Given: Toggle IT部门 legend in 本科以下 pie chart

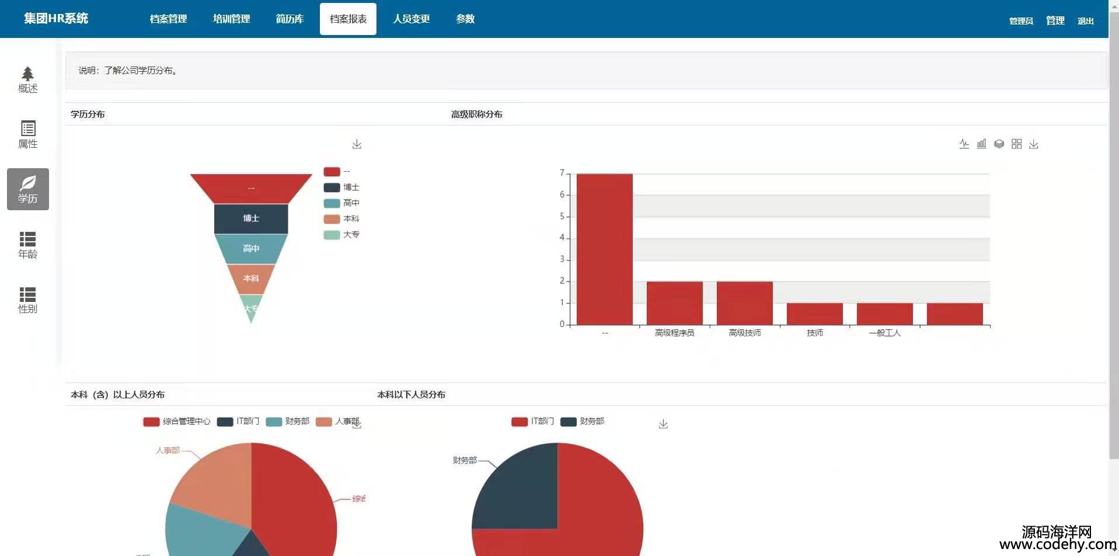Looking at the screenshot, I should tap(533, 421).
